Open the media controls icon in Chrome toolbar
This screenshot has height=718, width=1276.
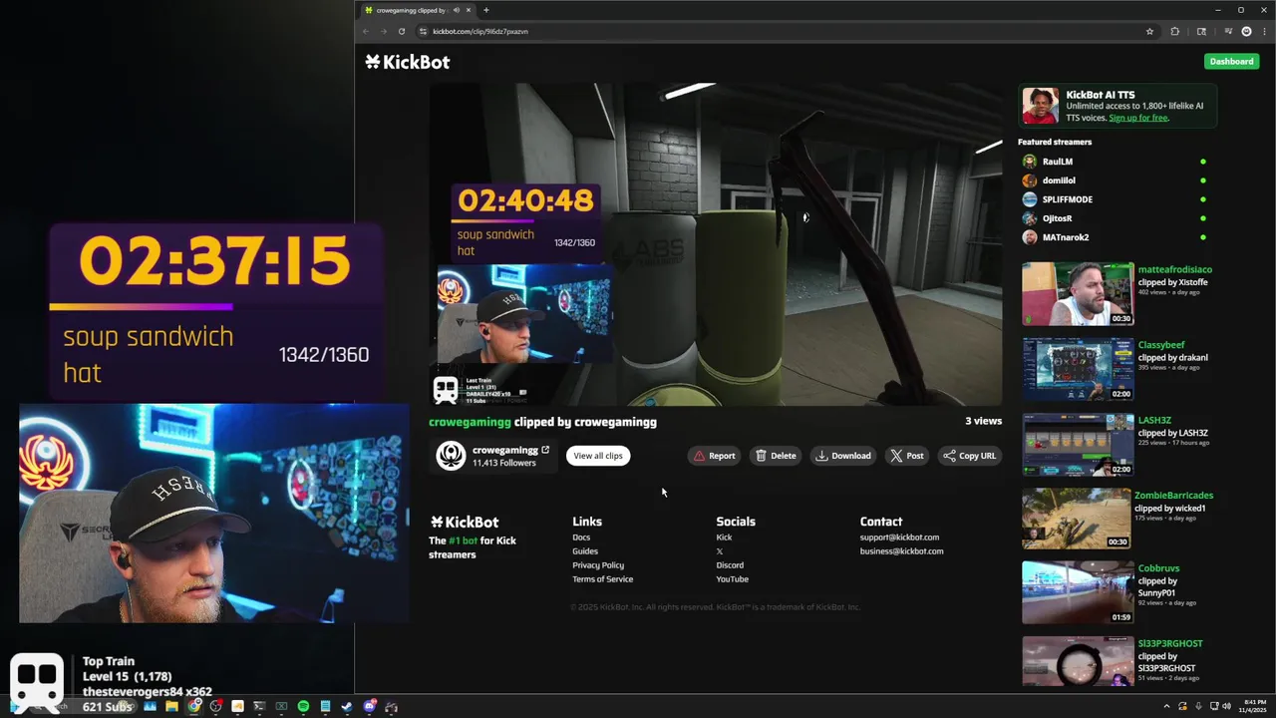coord(1228,31)
